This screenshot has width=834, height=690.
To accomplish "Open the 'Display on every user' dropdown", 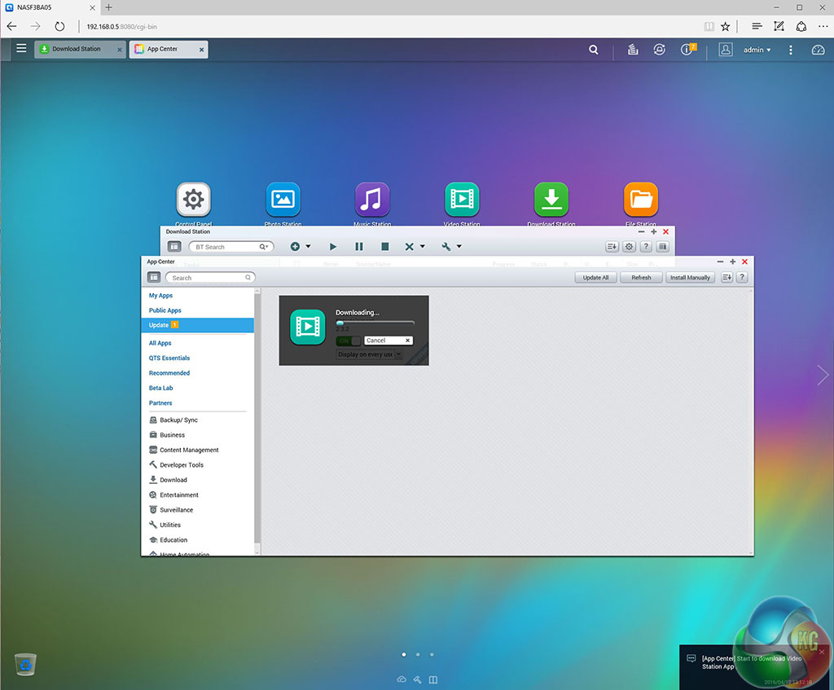I will point(369,354).
